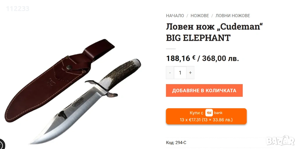Screen dimensions: 298x149
Task: Click the 112233 watermark text
Action: click(18, 8)
